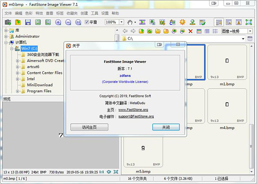
Task: Click the C:\ path input field
Action: click(183, 39)
